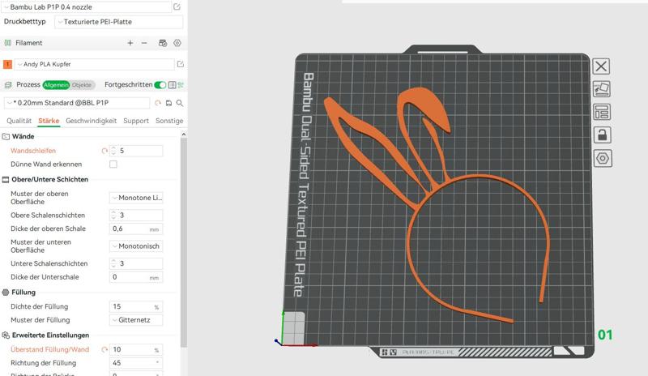Click the green icon right of Fortgeschritten
This screenshot has height=376, width=648.
click(x=181, y=85)
